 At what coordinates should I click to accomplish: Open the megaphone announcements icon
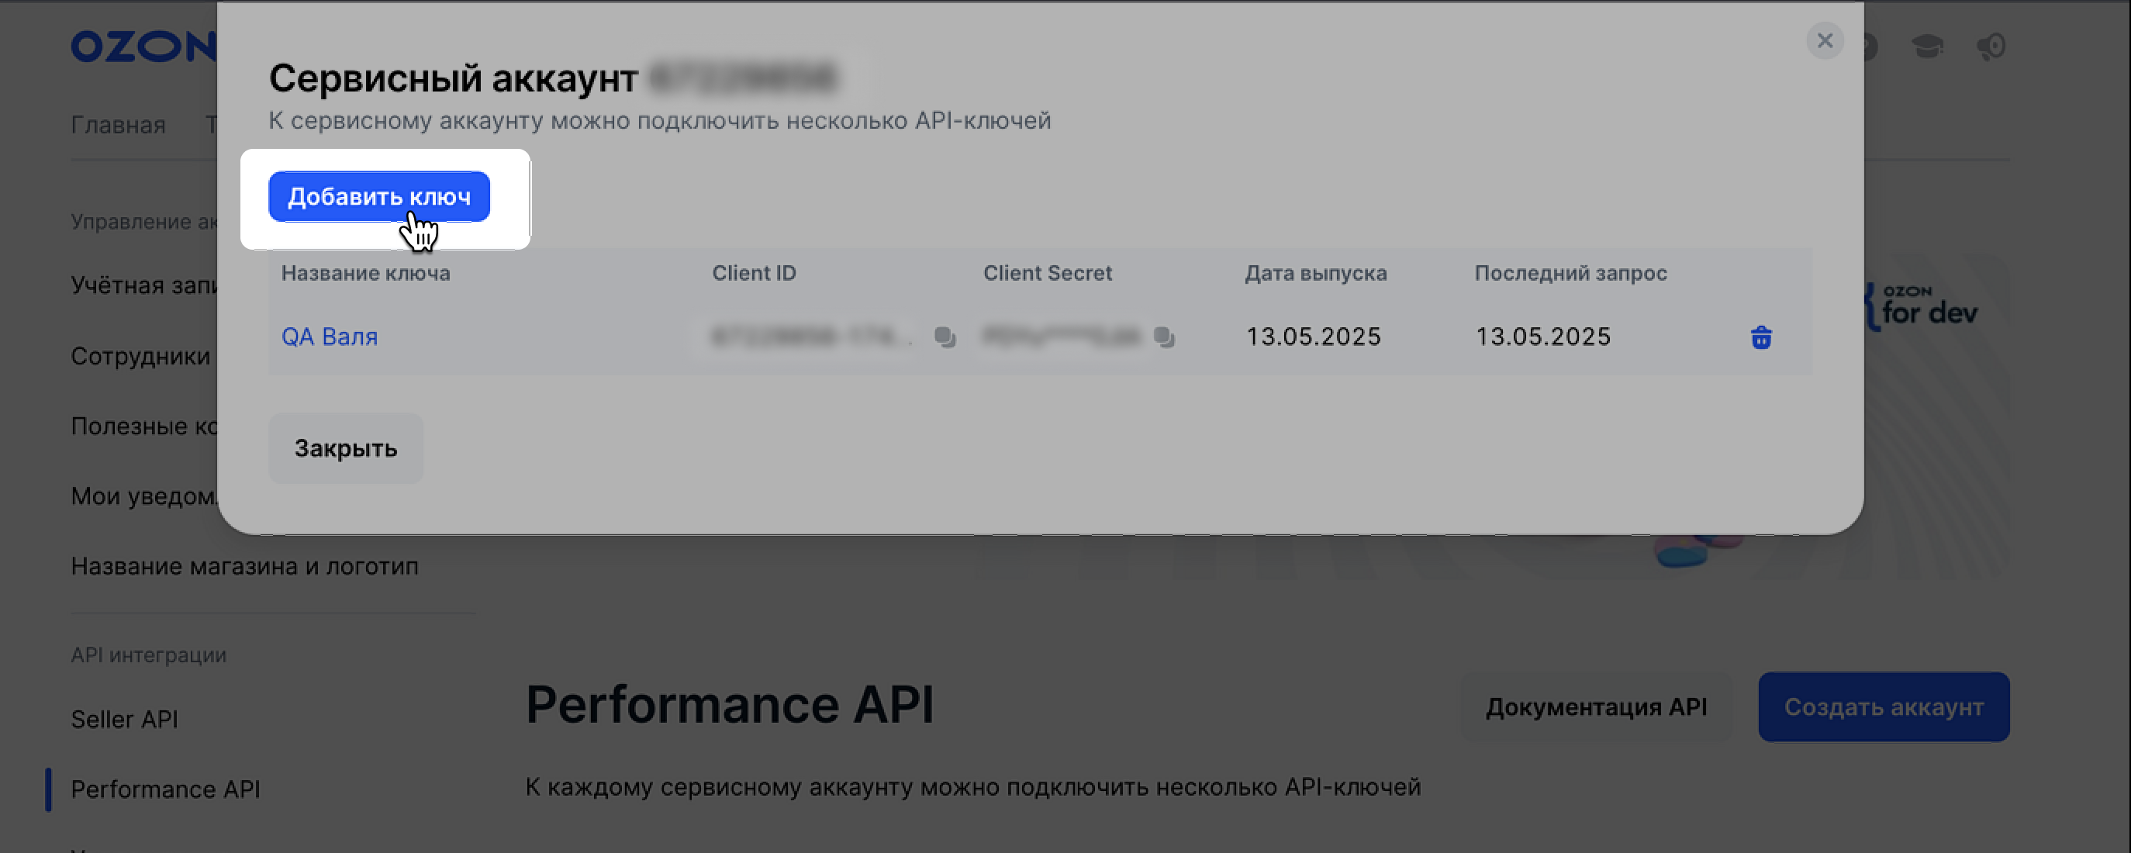[x=1991, y=47]
